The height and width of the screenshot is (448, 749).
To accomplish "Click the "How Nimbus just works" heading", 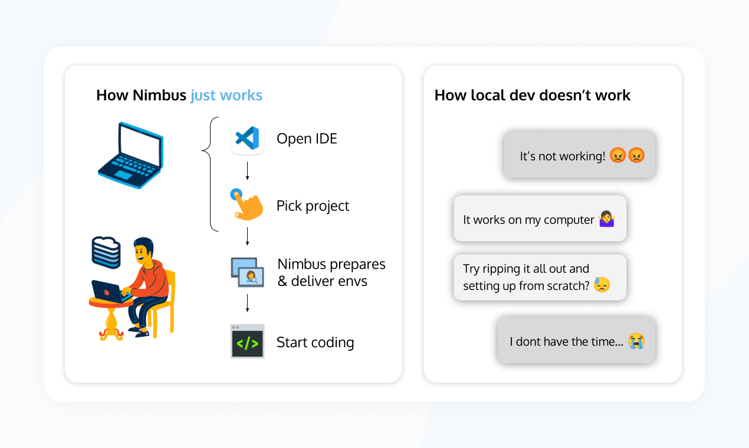I will (x=179, y=95).
